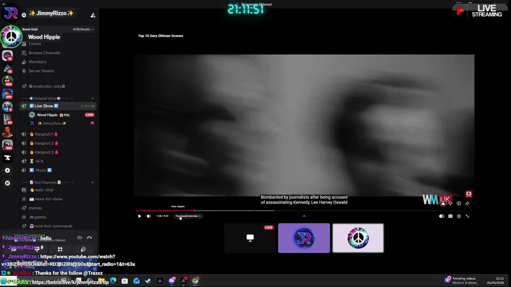Add channel to General Voice category
Viewport: 511px width, 287px height.
tap(92, 98)
